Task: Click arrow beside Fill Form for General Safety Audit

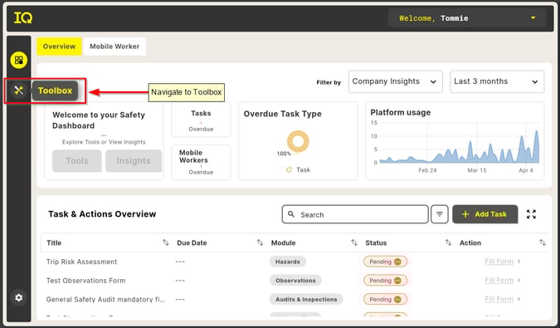Action: [519, 299]
